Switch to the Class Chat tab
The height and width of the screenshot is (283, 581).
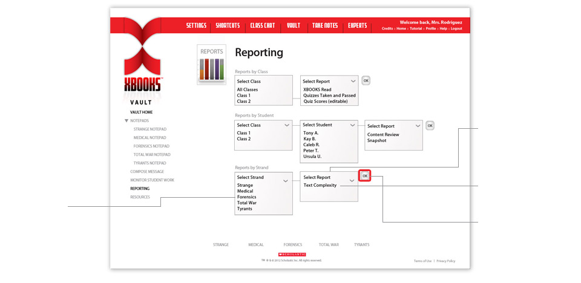(x=262, y=25)
